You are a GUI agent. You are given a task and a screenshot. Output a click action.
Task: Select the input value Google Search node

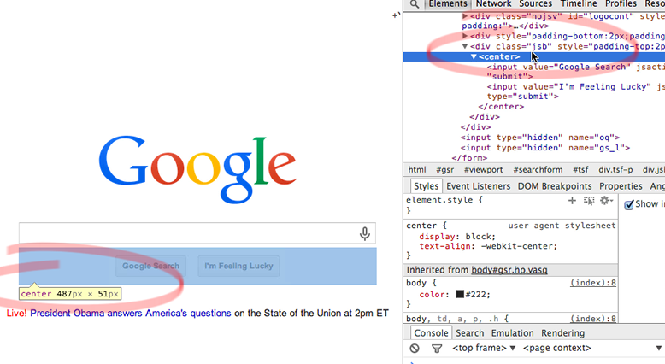(576, 72)
